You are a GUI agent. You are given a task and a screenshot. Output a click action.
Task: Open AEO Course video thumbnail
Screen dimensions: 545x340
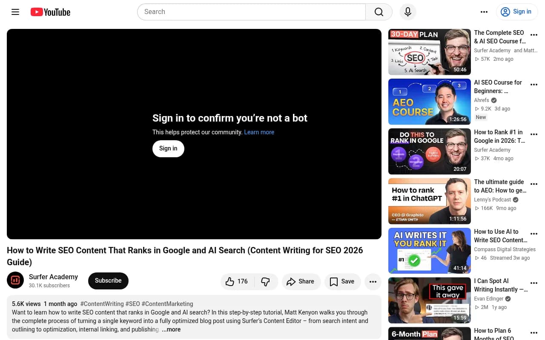click(429, 102)
